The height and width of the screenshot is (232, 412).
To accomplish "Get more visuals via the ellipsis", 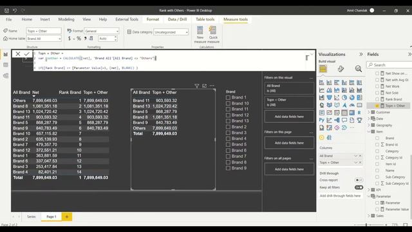I will point(352,128).
